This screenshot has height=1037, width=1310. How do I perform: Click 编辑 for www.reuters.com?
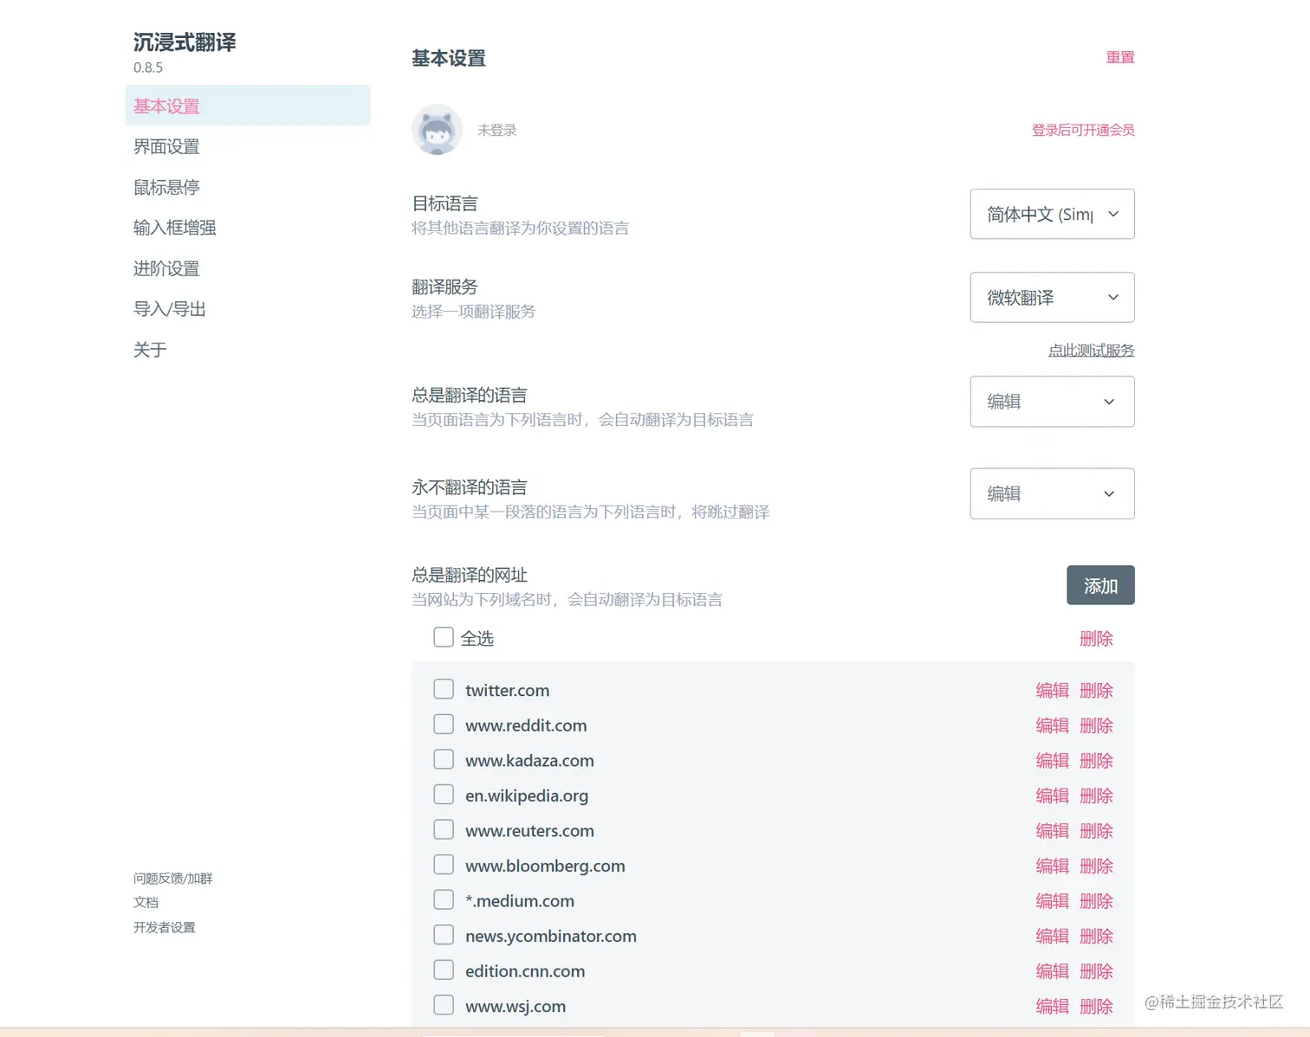click(1053, 831)
